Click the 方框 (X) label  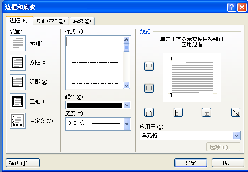pyautogui.click(x=38, y=63)
